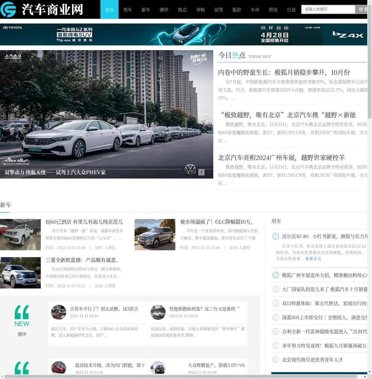
Task: Open article BJ60已到店 有里儿有面儿纯京范儿
Action: 84,222
